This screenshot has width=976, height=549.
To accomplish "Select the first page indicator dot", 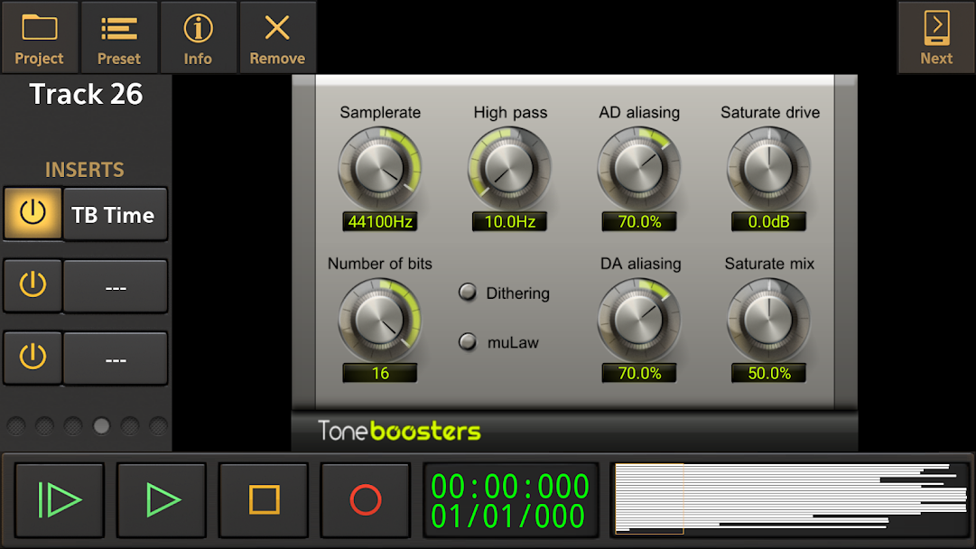I will (x=16, y=426).
